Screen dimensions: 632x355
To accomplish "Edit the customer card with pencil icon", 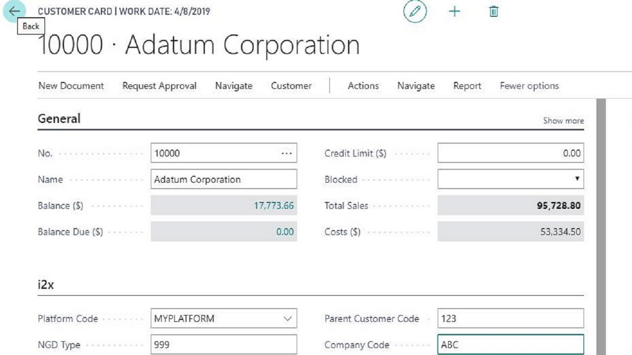I will point(415,11).
